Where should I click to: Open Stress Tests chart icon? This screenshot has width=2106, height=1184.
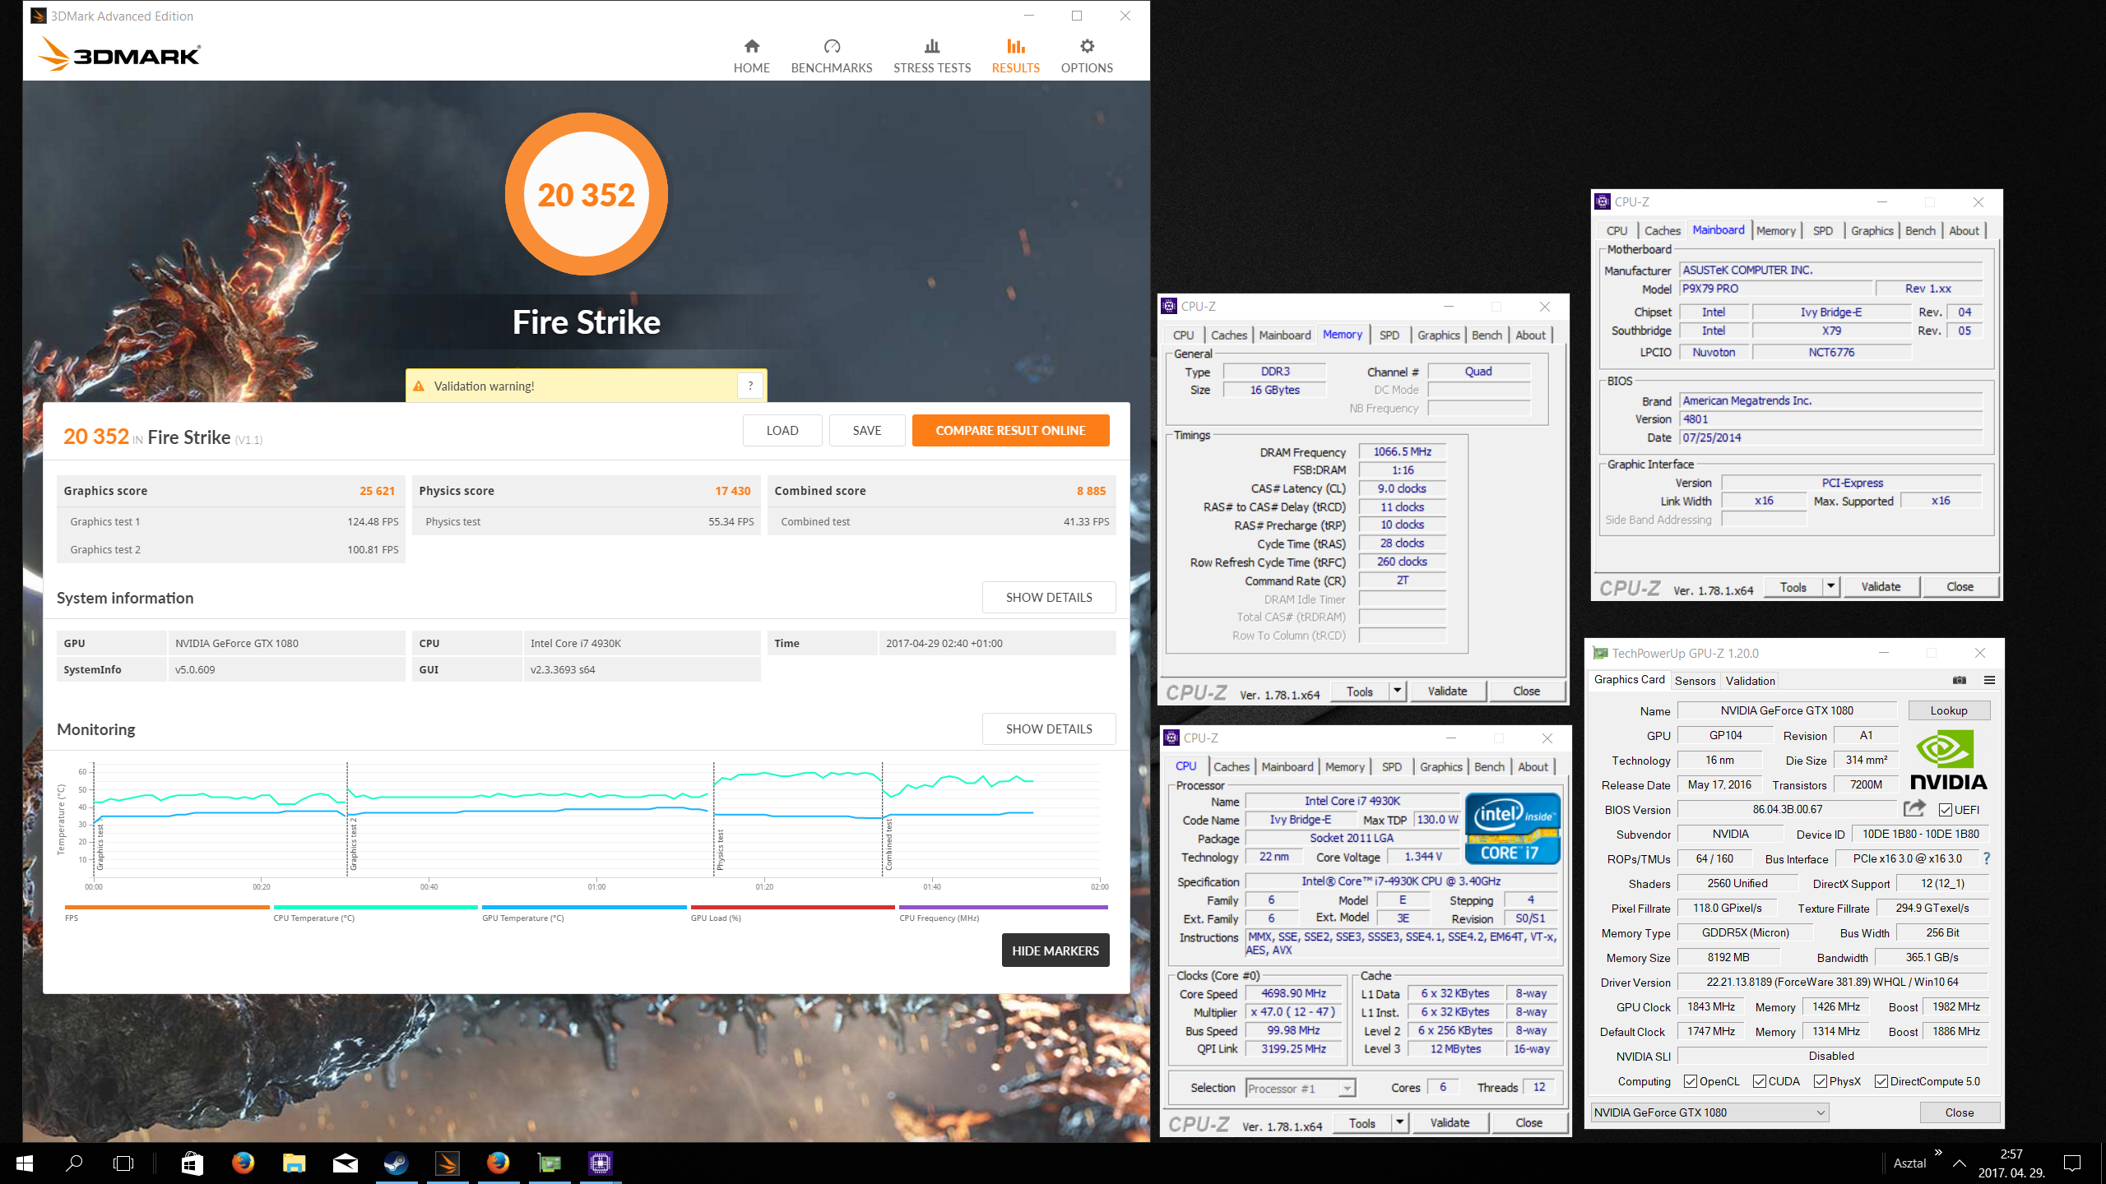click(931, 47)
